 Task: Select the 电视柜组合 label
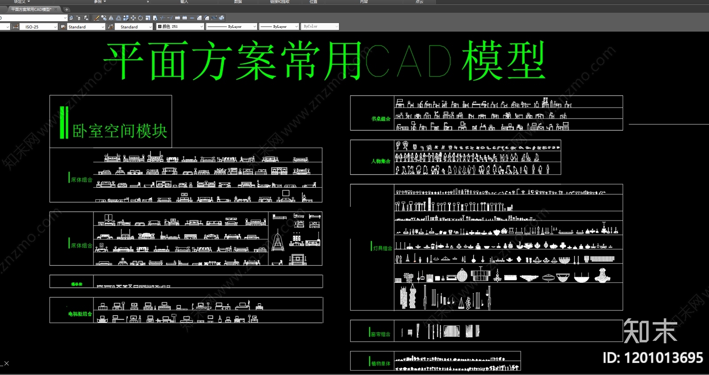coord(80,314)
